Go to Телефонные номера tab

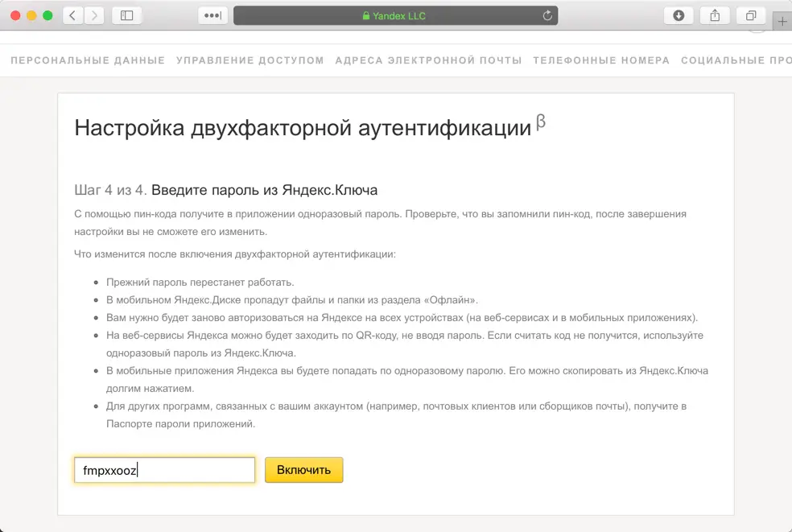coord(601,60)
